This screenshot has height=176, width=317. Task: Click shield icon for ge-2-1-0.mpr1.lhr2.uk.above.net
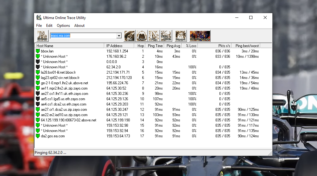38,83
